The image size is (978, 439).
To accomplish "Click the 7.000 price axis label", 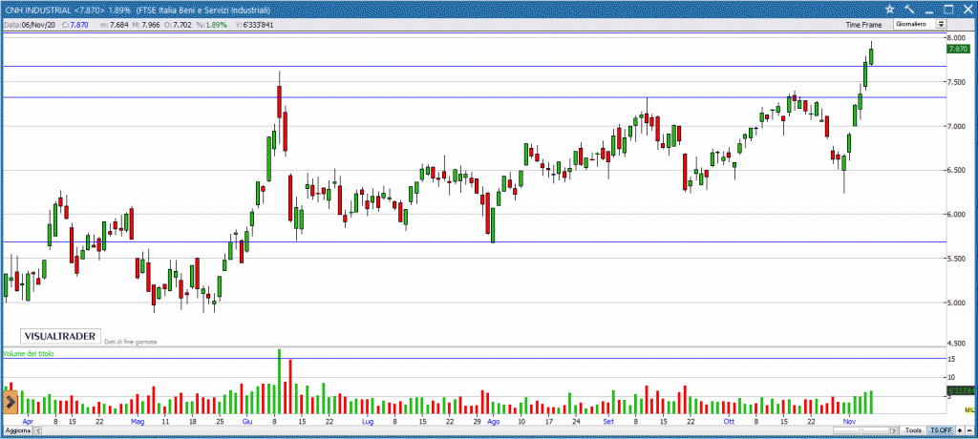I will coord(957,127).
